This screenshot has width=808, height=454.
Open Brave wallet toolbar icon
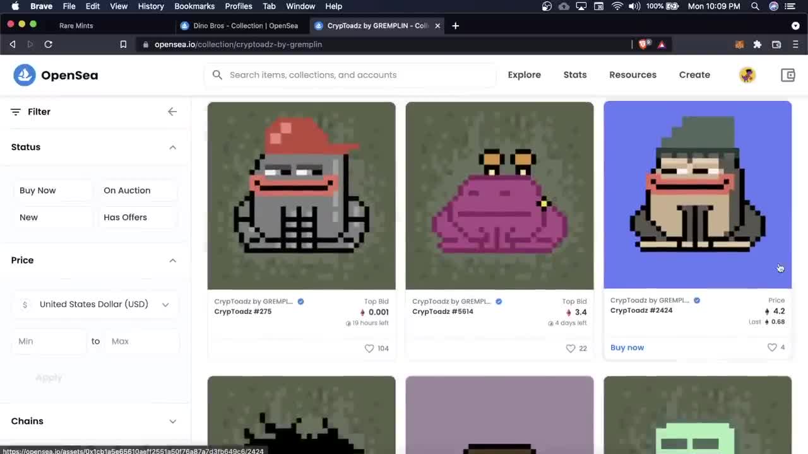(776, 44)
